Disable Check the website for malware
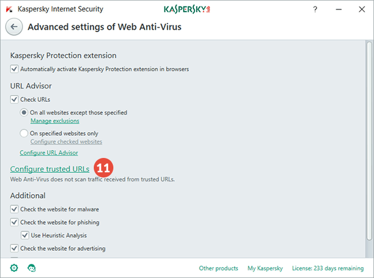 (x=14, y=209)
